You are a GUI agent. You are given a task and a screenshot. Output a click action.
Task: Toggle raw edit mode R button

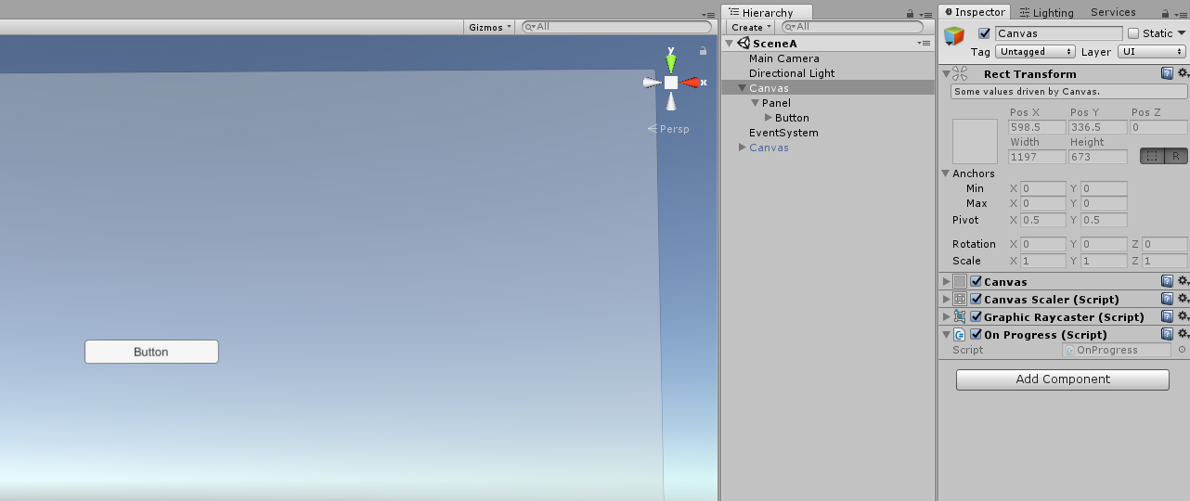(x=1176, y=157)
